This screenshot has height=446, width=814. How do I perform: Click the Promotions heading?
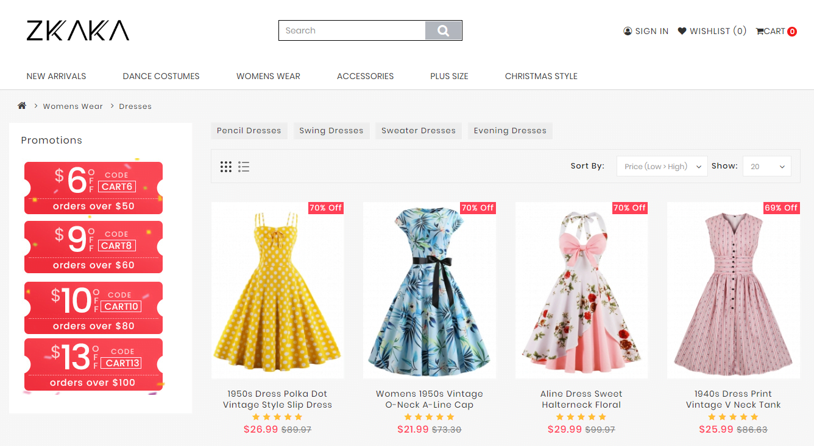tap(51, 140)
